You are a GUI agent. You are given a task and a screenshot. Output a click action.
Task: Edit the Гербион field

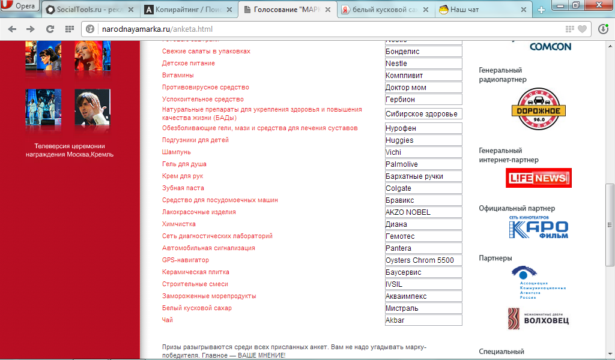point(423,100)
